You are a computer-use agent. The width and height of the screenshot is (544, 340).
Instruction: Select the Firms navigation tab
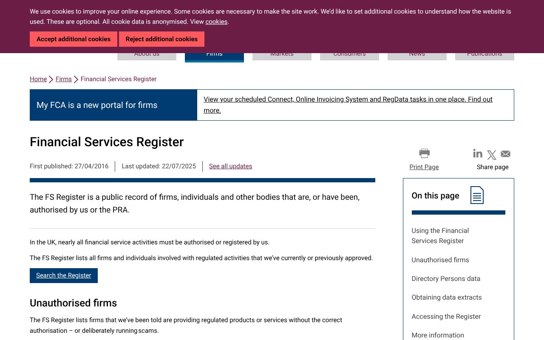(x=214, y=54)
